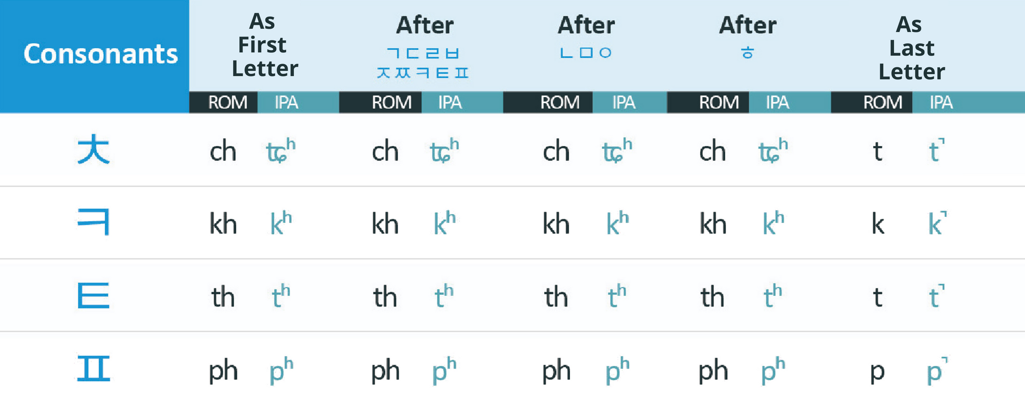Select the ㅌ consonant row symbol
The image size is (1025, 411).
click(93, 295)
